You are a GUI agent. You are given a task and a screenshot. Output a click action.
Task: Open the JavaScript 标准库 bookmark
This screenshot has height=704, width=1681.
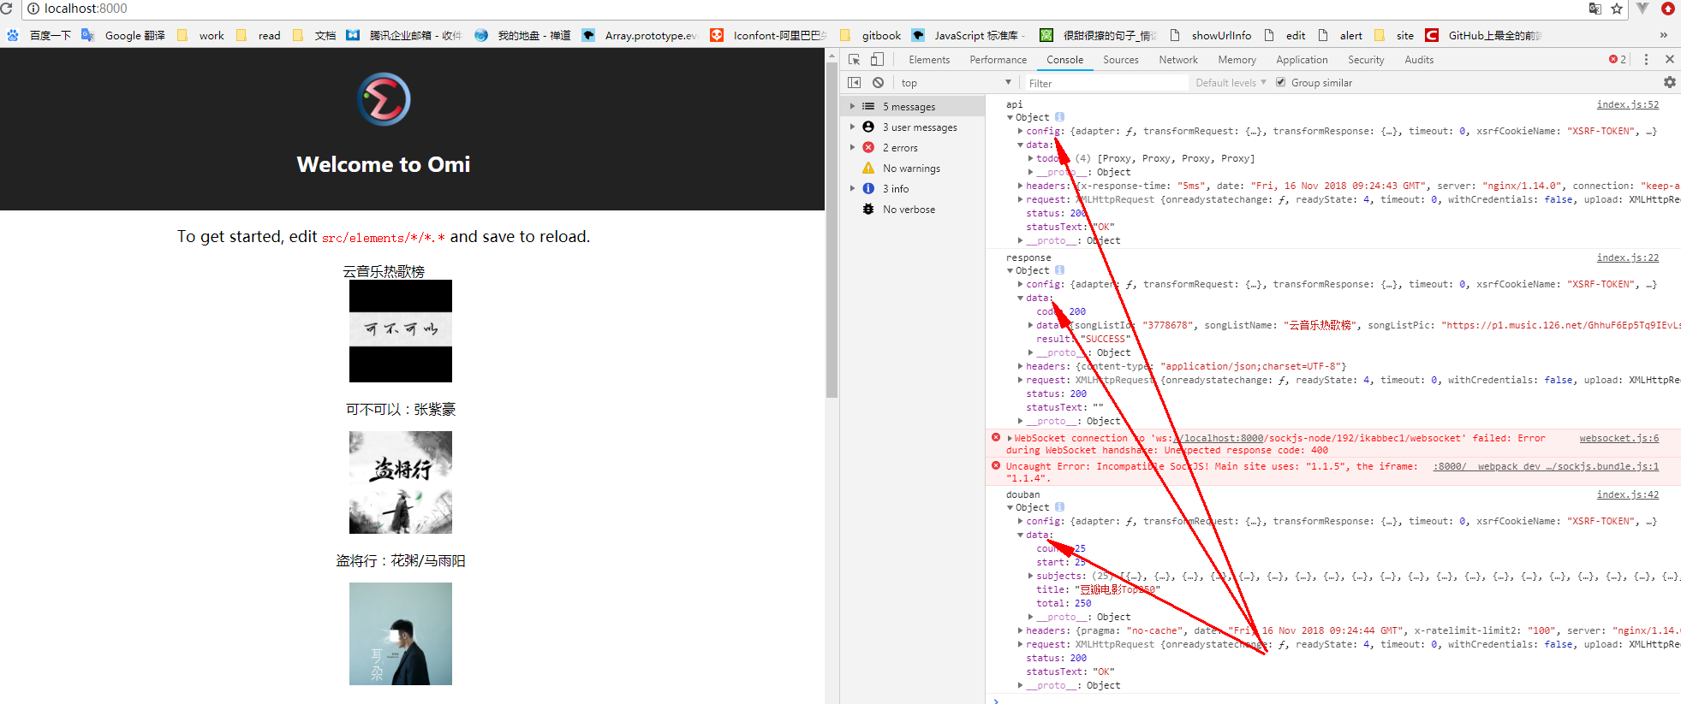tap(969, 35)
